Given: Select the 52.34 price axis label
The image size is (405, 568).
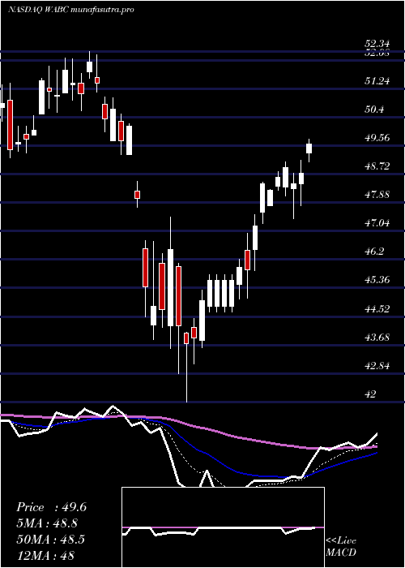Looking at the screenshot, I should (x=377, y=44).
